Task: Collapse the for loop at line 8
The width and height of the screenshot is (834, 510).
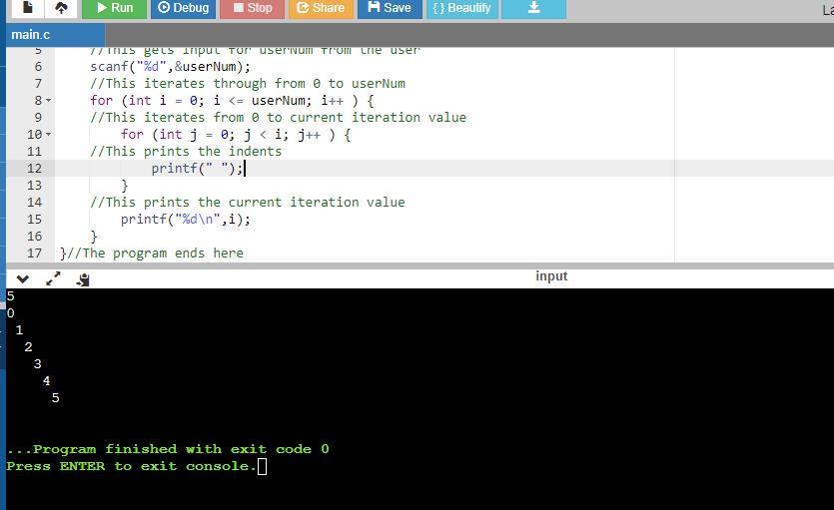Action: [x=48, y=101]
